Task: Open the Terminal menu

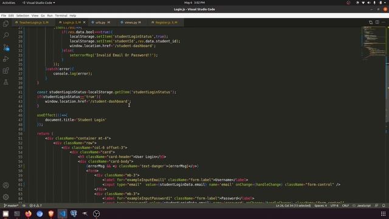Action: pyautogui.click(x=61, y=15)
